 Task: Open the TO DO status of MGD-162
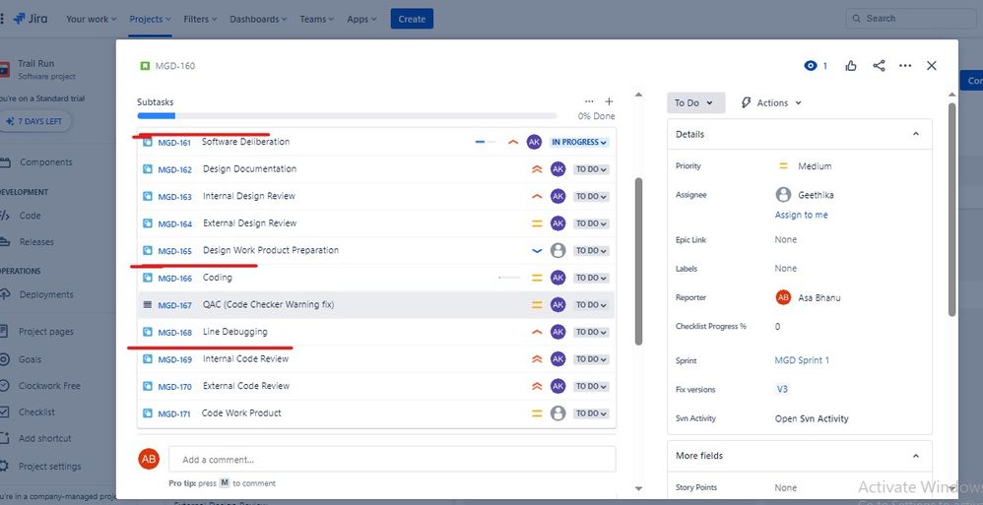(x=591, y=169)
